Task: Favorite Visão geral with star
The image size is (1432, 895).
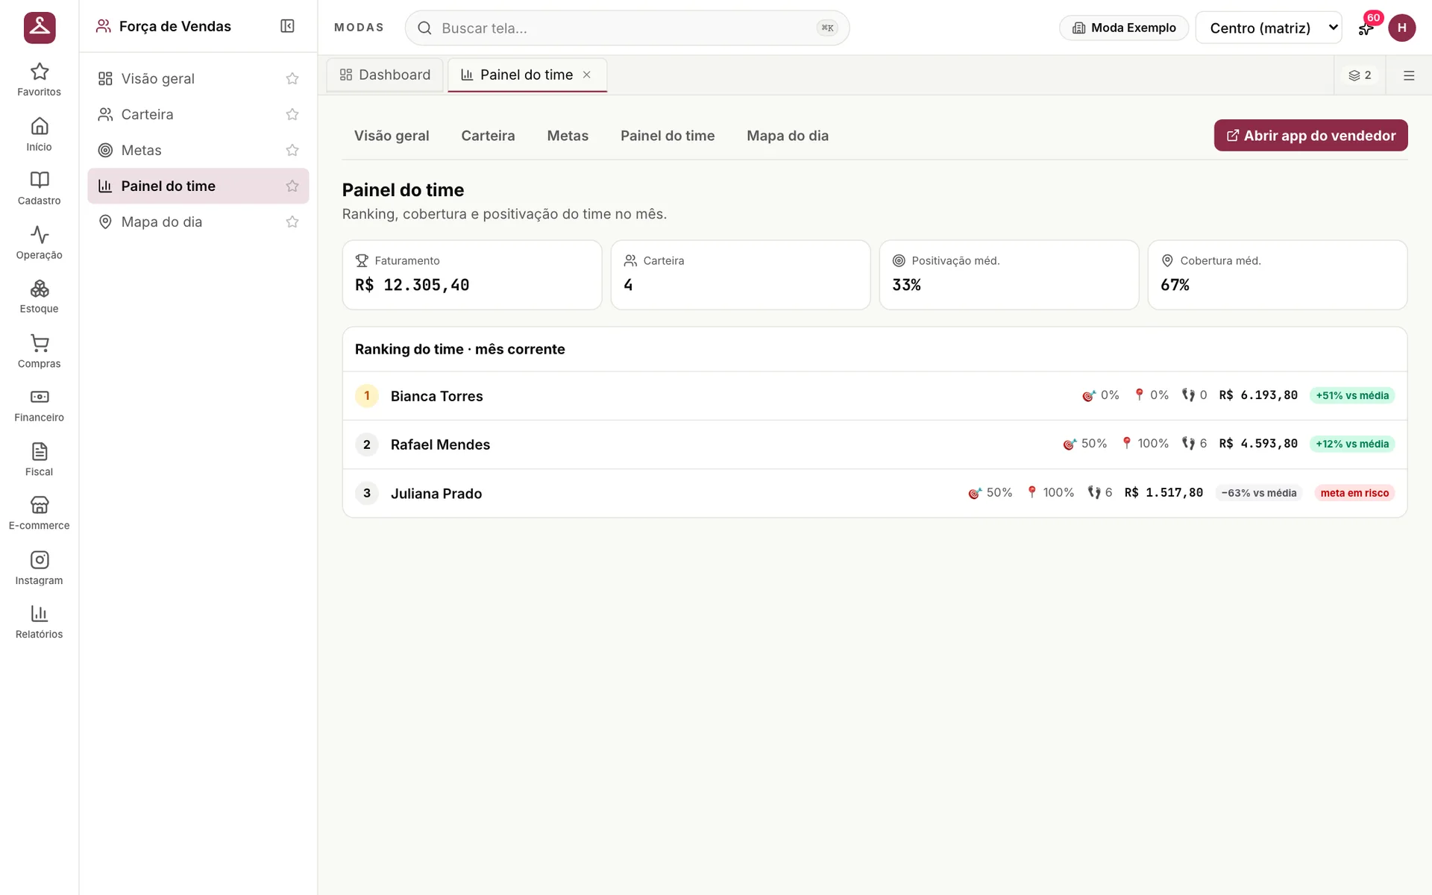Action: [292, 78]
